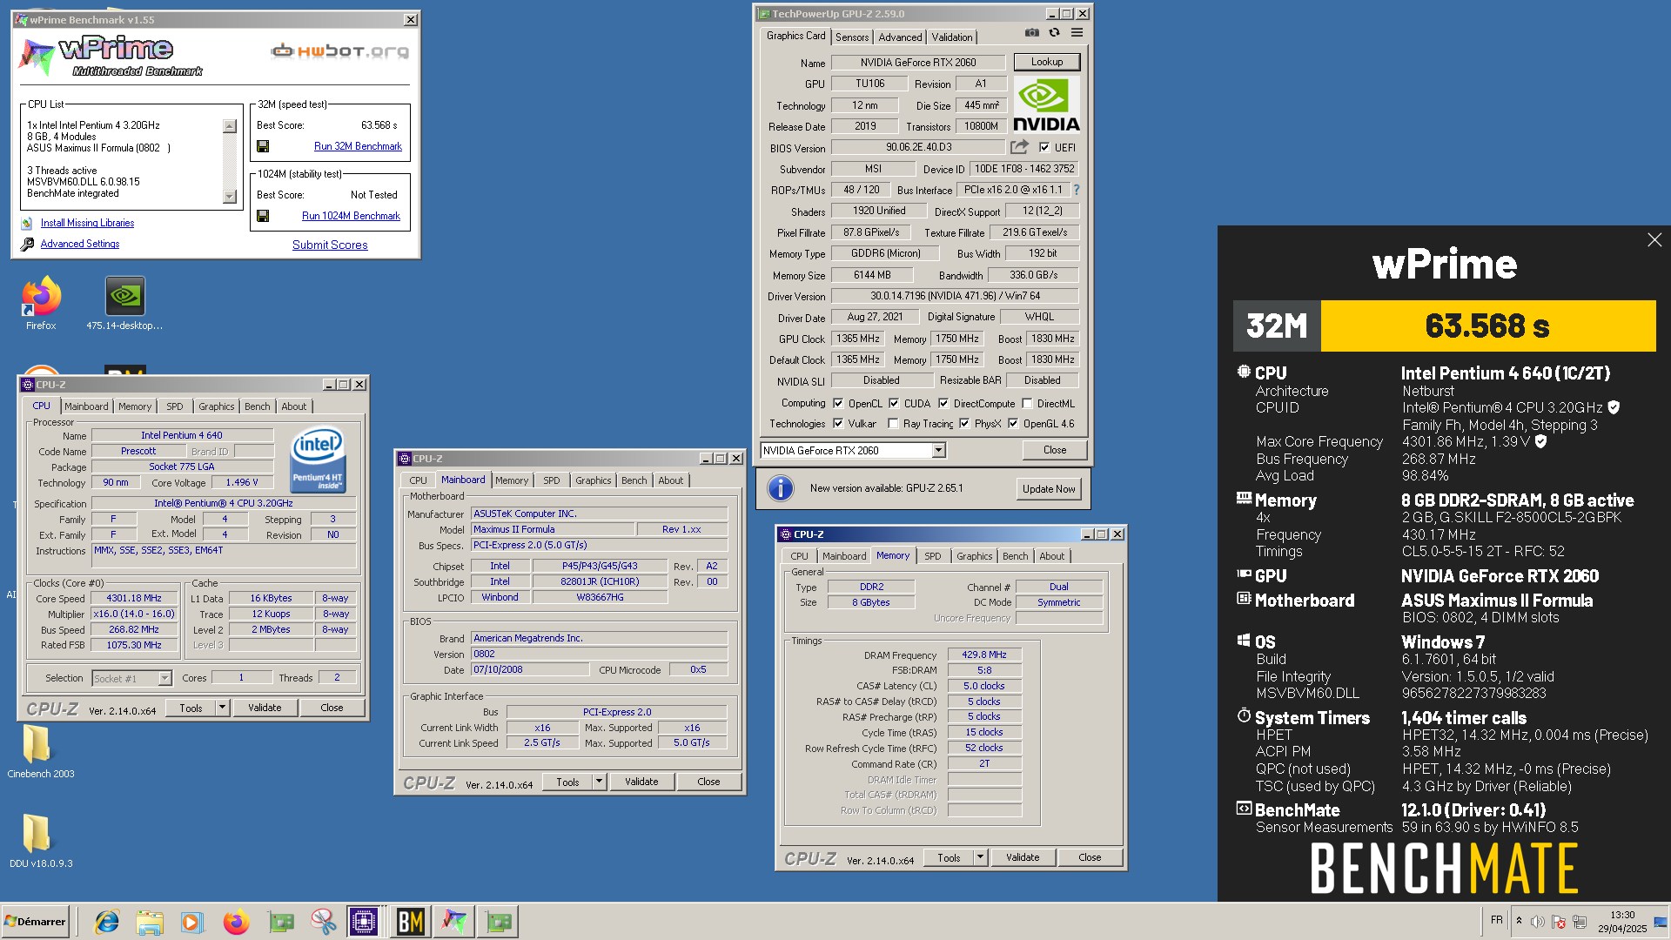Click the NVIDIA logo in GPU-Z

[1046, 104]
